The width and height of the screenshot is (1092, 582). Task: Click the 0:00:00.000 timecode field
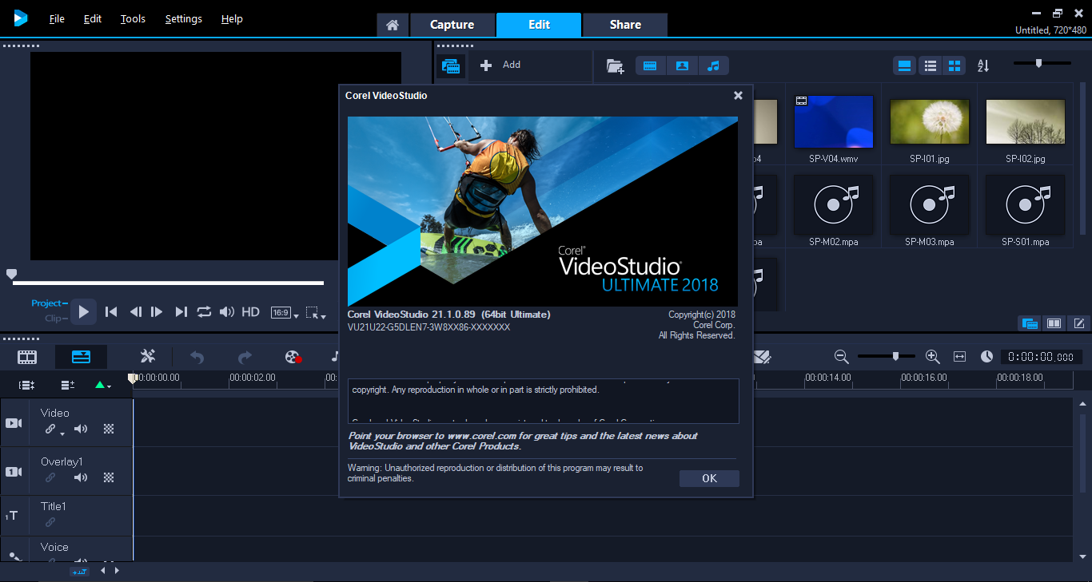1042,357
